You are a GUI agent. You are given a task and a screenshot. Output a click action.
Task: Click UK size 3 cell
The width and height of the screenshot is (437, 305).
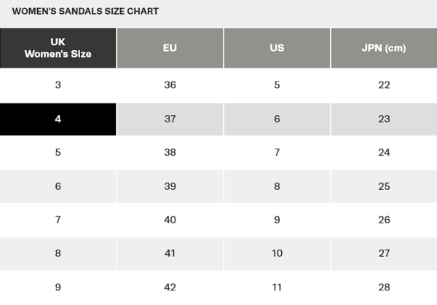tap(58, 85)
